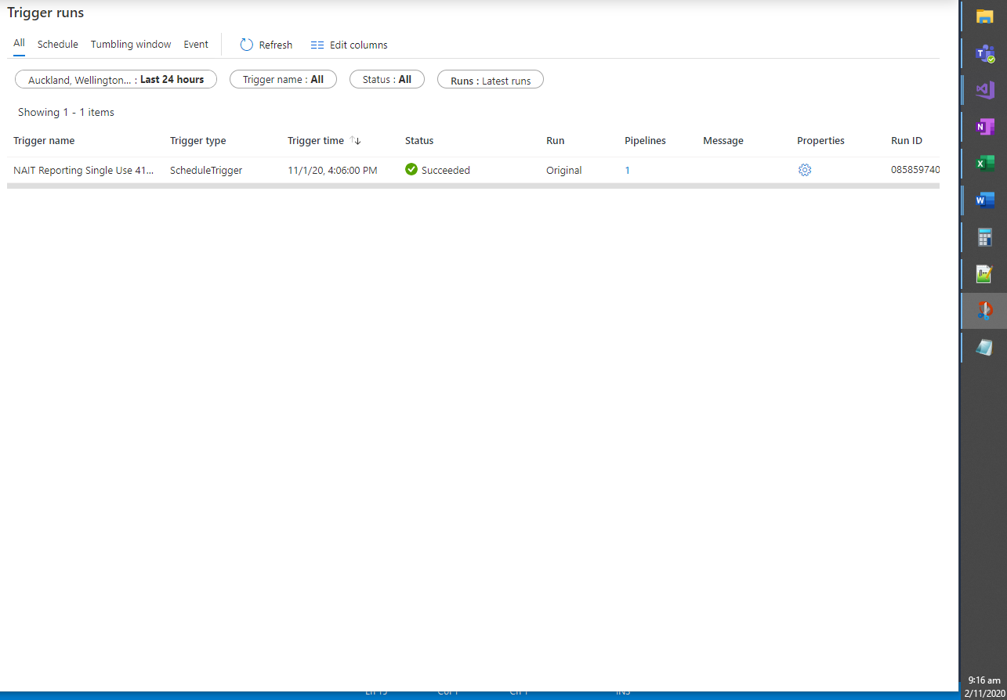The height and width of the screenshot is (700, 1007).
Task: Click the Status column header
Action: click(x=419, y=141)
